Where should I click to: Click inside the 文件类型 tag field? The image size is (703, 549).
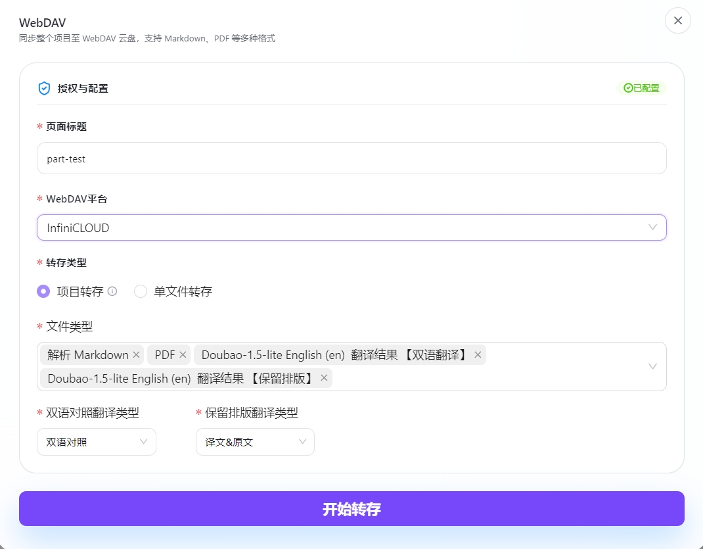pyautogui.click(x=460, y=378)
